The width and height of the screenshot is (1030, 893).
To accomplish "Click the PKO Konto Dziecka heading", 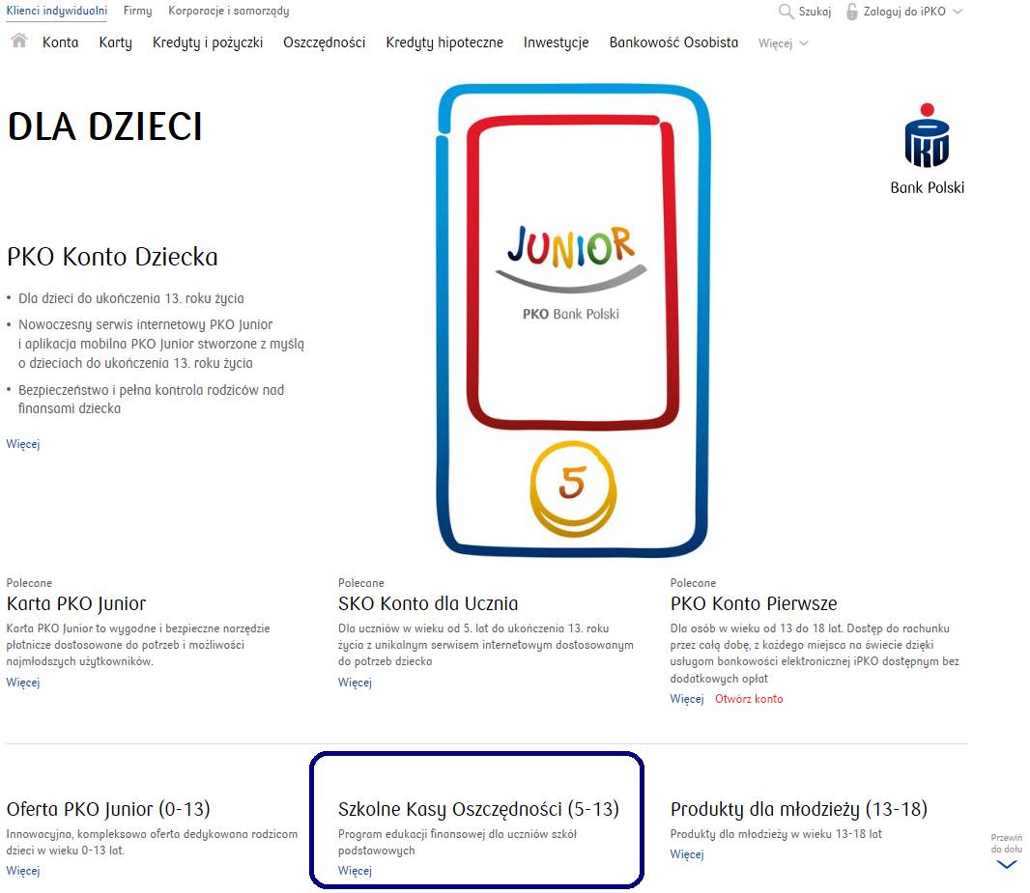I will pos(112,257).
